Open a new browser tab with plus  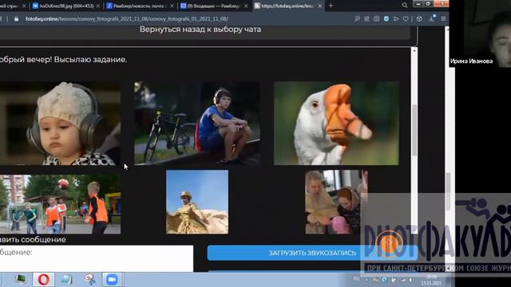331,6
